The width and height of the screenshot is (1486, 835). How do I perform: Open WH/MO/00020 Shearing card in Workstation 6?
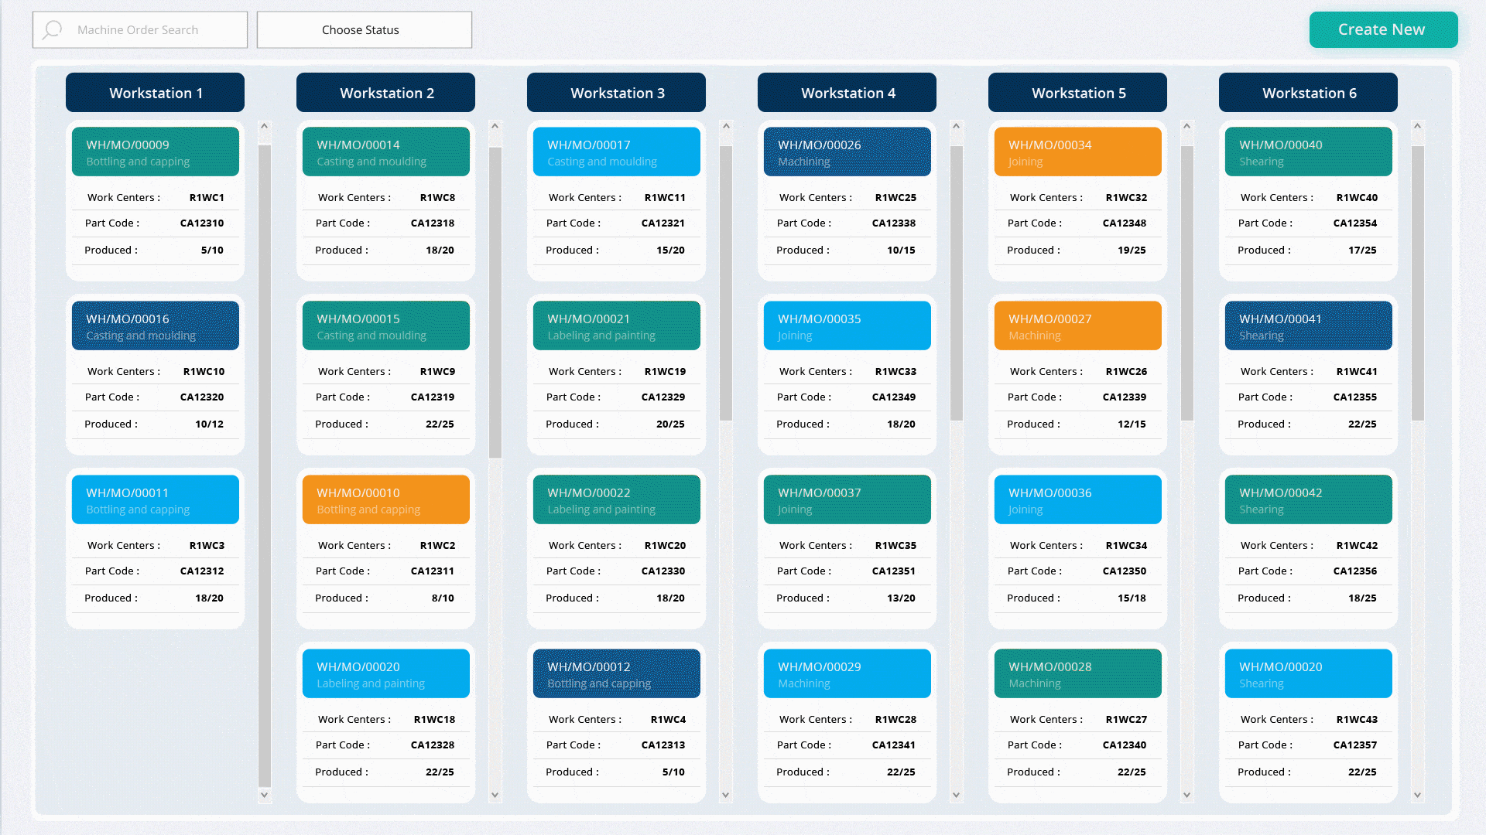pyautogui.click(x=1308, y=673)
